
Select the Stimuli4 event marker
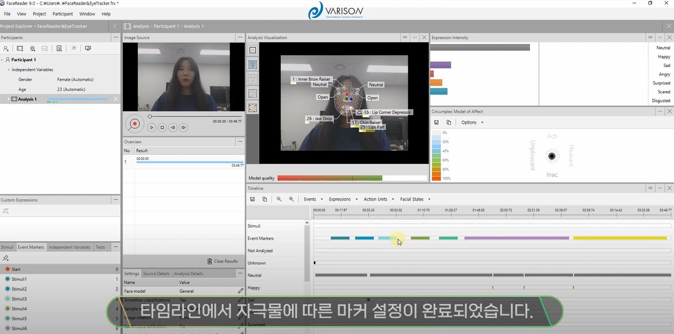click(x=60, y=309)
